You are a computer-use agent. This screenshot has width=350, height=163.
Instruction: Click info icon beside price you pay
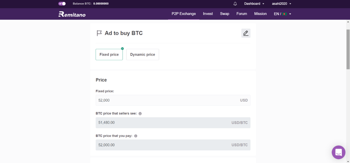pyautogui.click(x=136, y=136)
